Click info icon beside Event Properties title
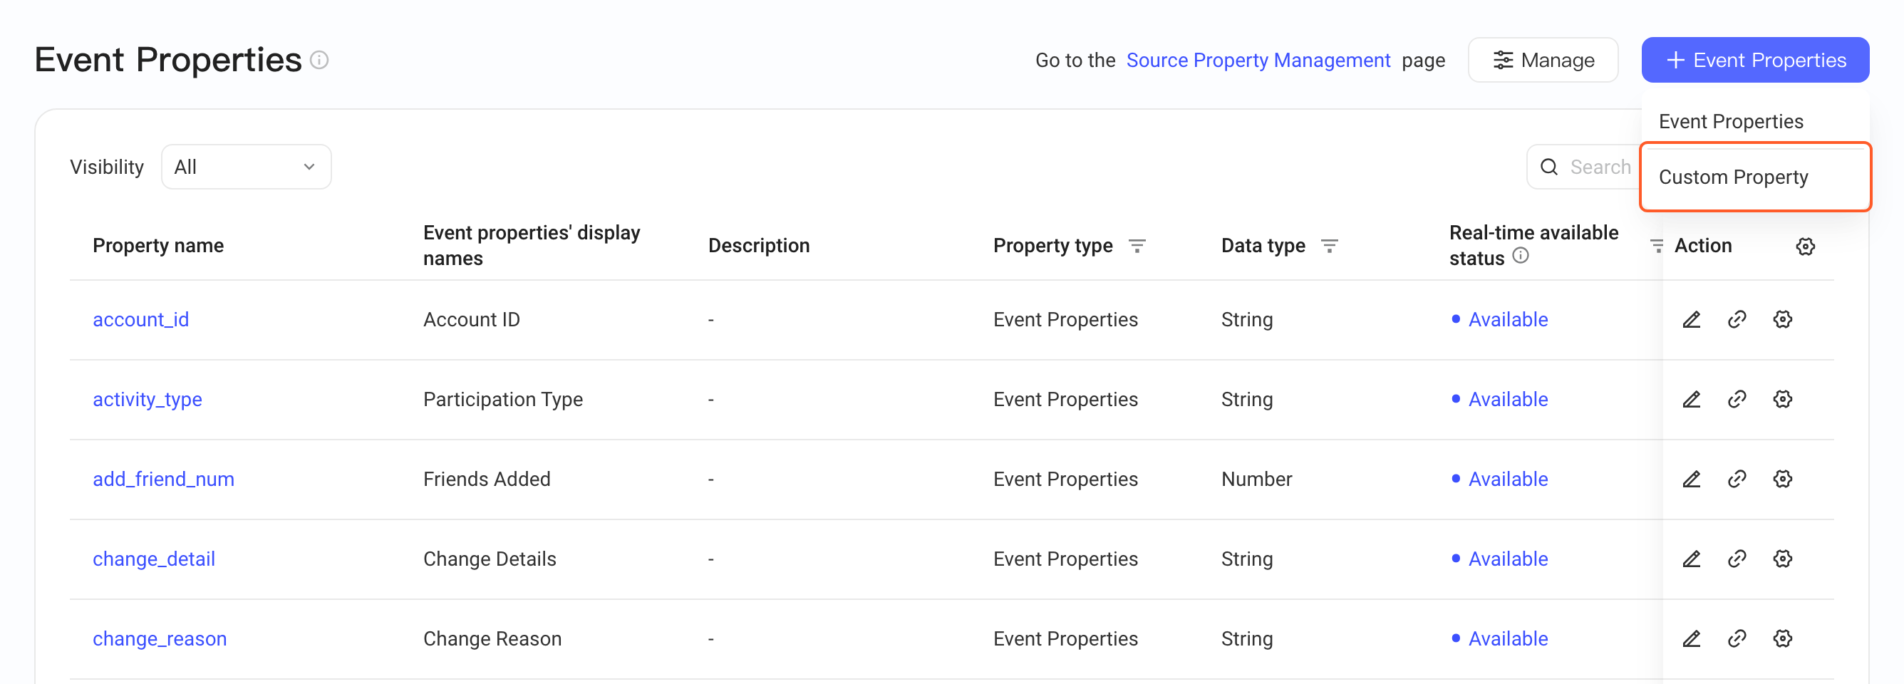 319,60
